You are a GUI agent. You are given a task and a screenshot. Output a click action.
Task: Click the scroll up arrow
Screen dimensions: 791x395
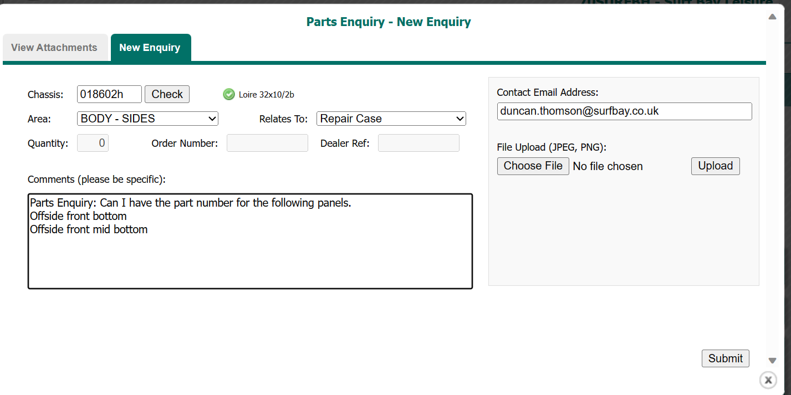[x=772, y=17]
